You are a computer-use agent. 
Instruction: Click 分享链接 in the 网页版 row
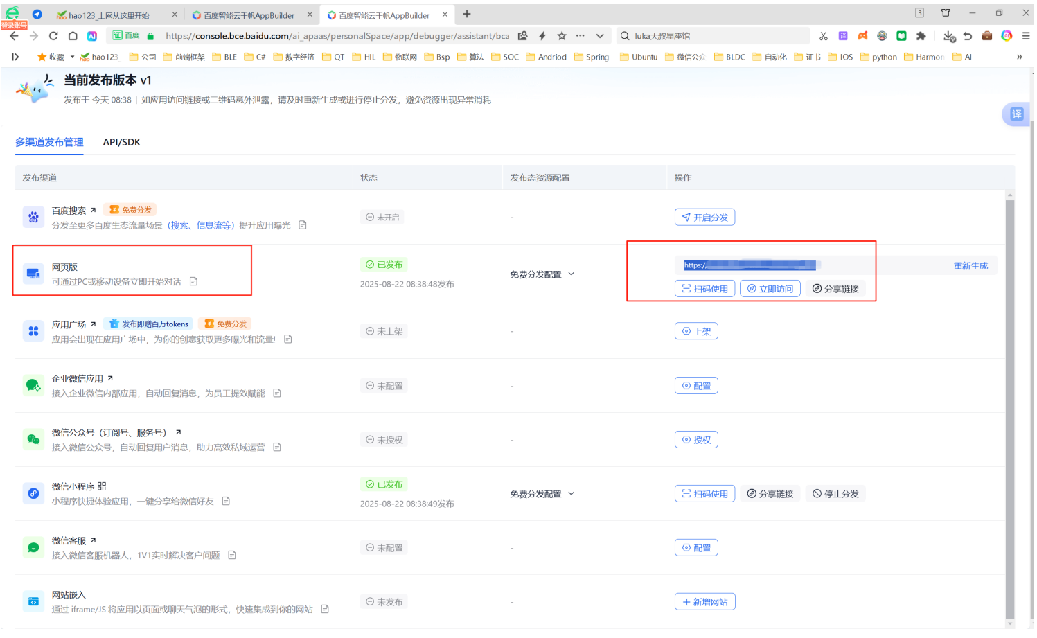click(835, 289)
